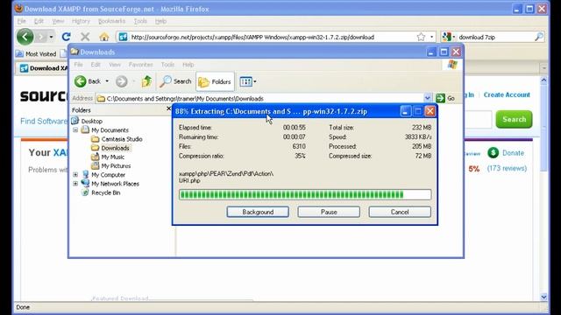561x315 pixels.
Task: Open the Firefox View menu
Action: click(x=58, y=21)
